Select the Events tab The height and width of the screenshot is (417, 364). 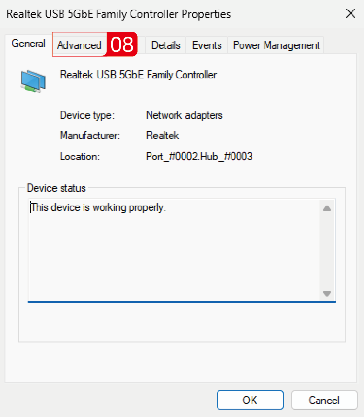click(207, 45)
